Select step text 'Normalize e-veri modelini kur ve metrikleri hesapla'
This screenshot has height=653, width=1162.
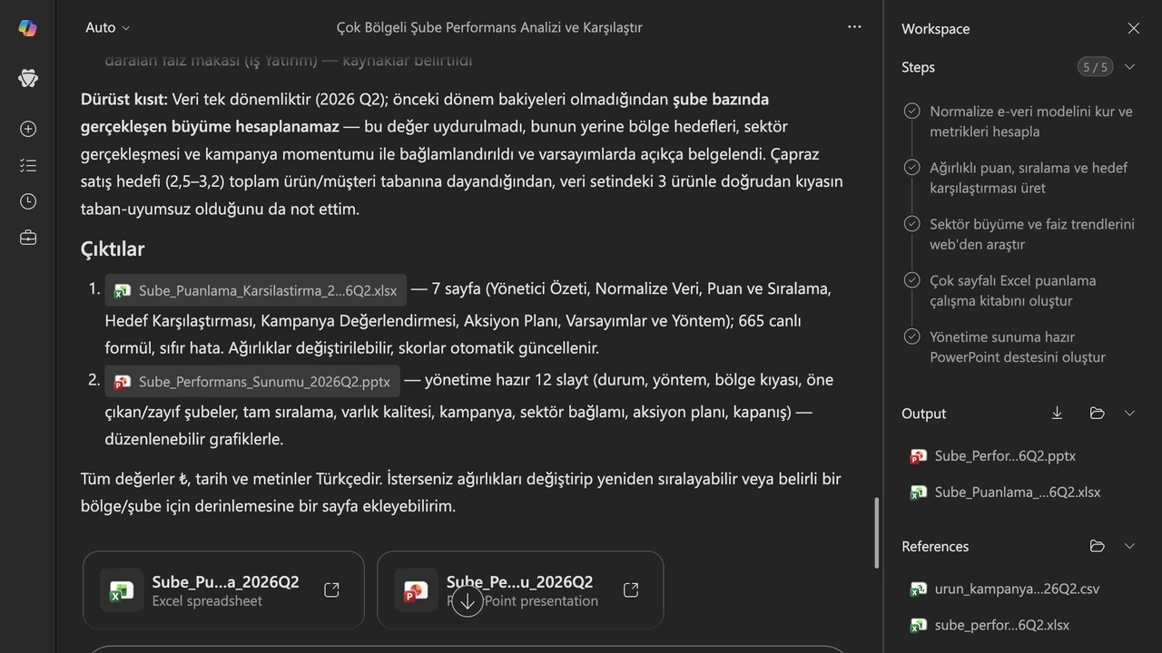click(x=1031, y=122)
